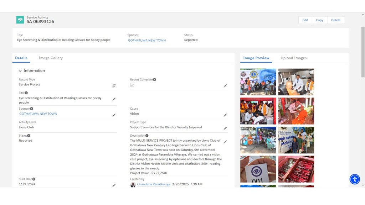Open Chandana Ranathunga profile link
The width and height of the screenshot is (365, 205).
(154, 184)
